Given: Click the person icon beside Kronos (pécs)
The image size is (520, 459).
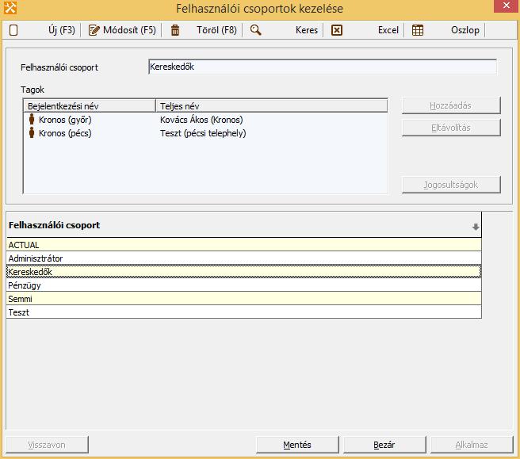Looking at the screenshot, I should (32, 132).
